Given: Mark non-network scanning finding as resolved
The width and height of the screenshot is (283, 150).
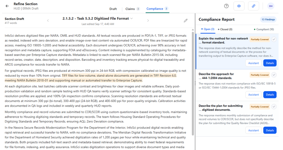Looking at the screenshot, I should 274,39.
